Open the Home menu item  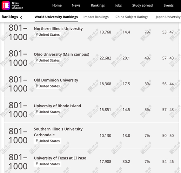[57, 5]
